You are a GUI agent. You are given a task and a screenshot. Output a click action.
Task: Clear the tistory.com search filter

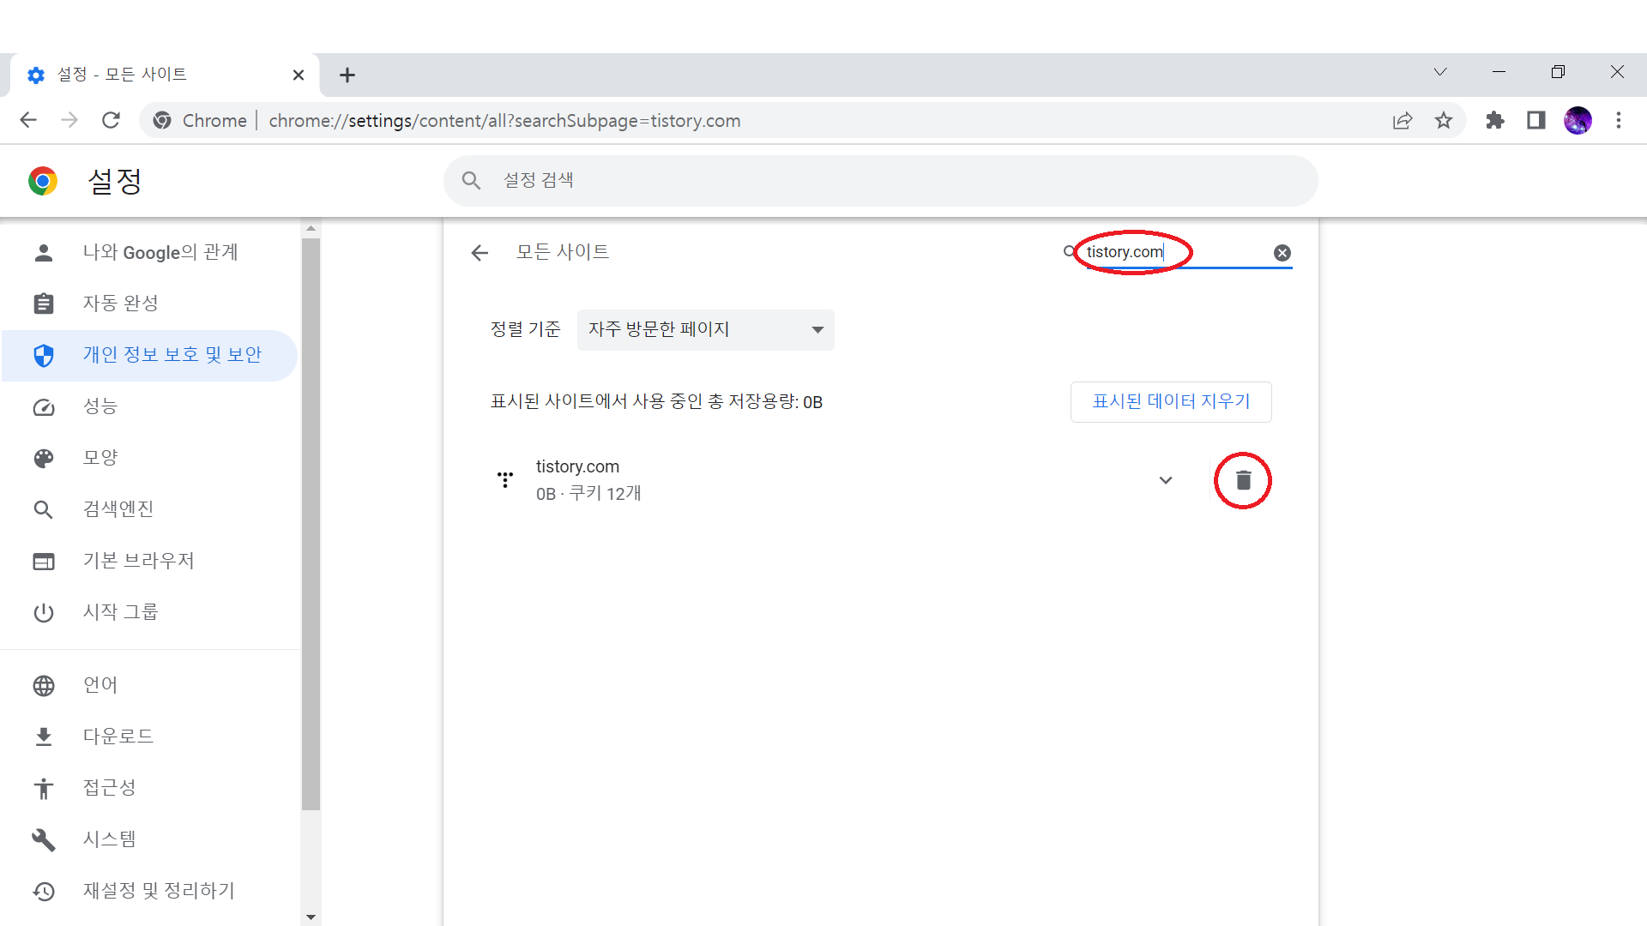(x=1282, y=253)
